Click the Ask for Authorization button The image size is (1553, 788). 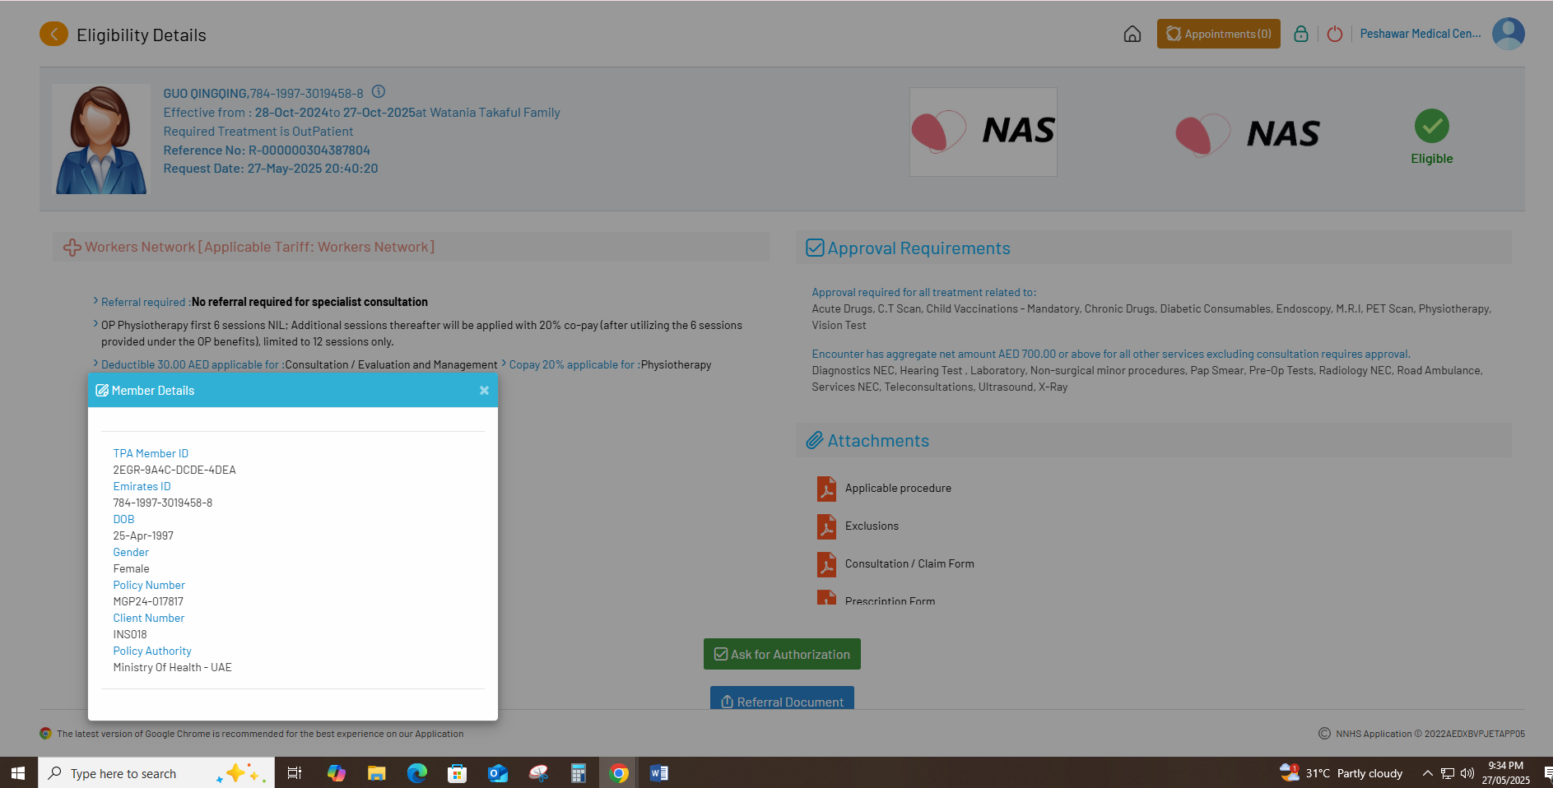[x=782, y=654]
